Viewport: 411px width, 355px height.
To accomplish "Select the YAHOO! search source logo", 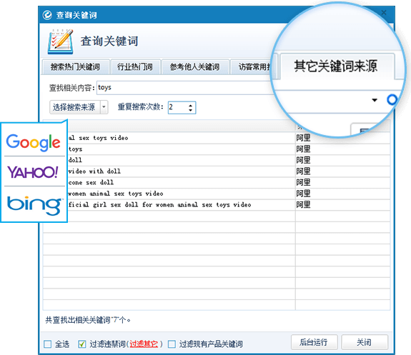I will (33, 172).
